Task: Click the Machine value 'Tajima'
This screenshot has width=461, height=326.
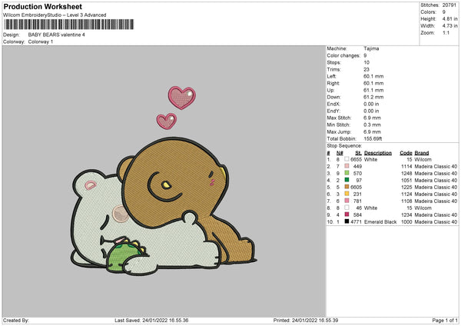Action: (371, 48)
